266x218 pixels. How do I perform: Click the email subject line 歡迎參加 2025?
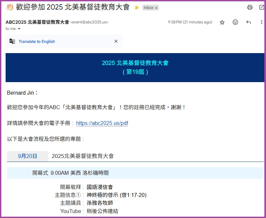click(73, 7)
